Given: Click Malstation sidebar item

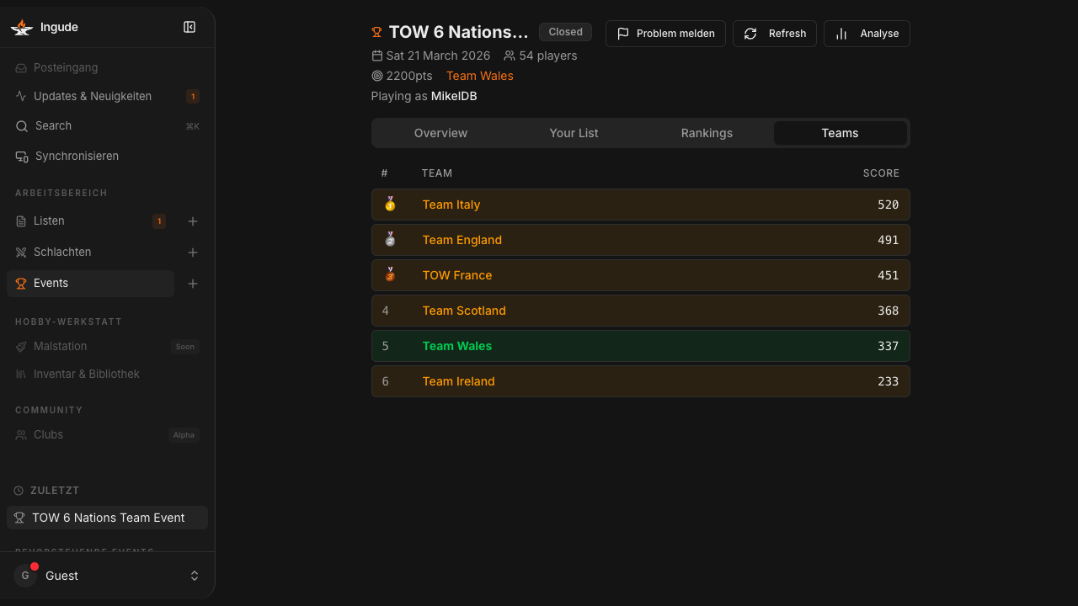Looking at the screenshot, I should [107, 346].
